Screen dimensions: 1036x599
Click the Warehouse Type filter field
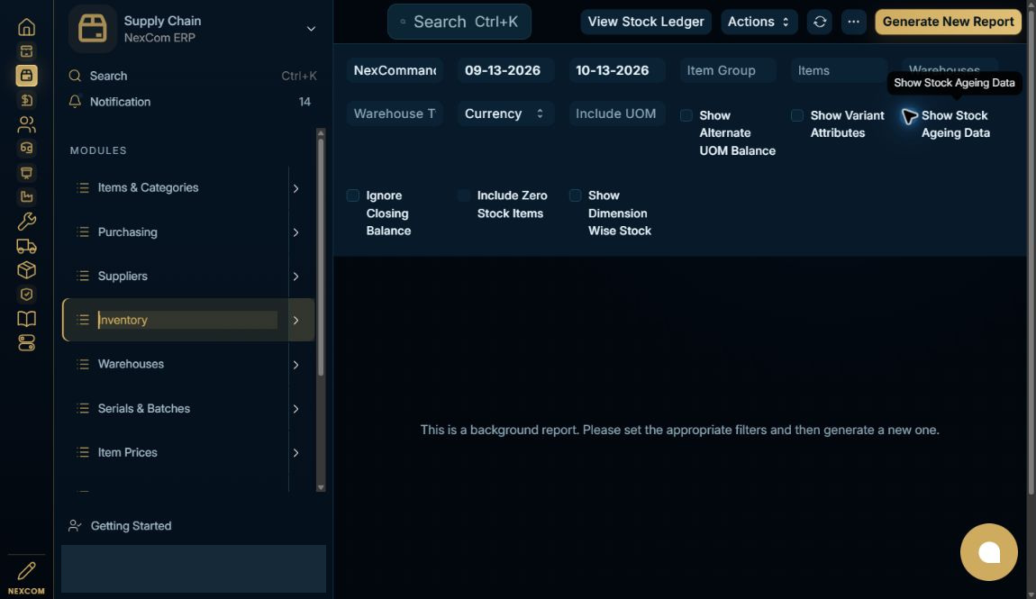pos(395,113)
